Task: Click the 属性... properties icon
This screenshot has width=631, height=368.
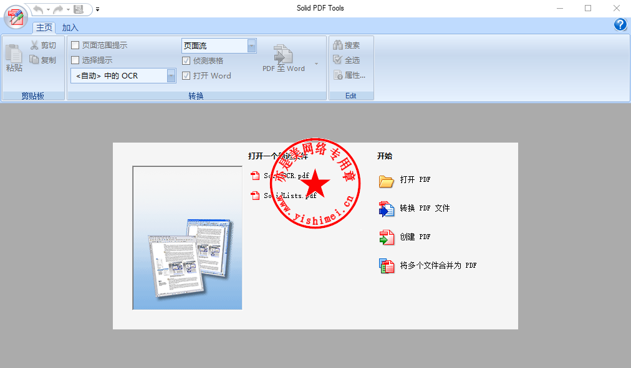Action: point(337,75)
